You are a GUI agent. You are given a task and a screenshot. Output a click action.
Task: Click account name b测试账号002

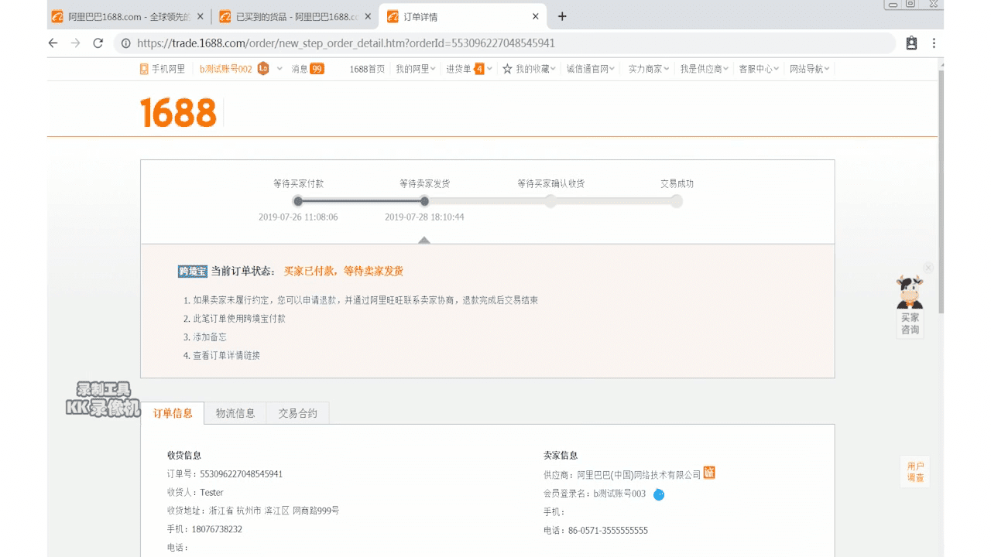coord(225,69)
